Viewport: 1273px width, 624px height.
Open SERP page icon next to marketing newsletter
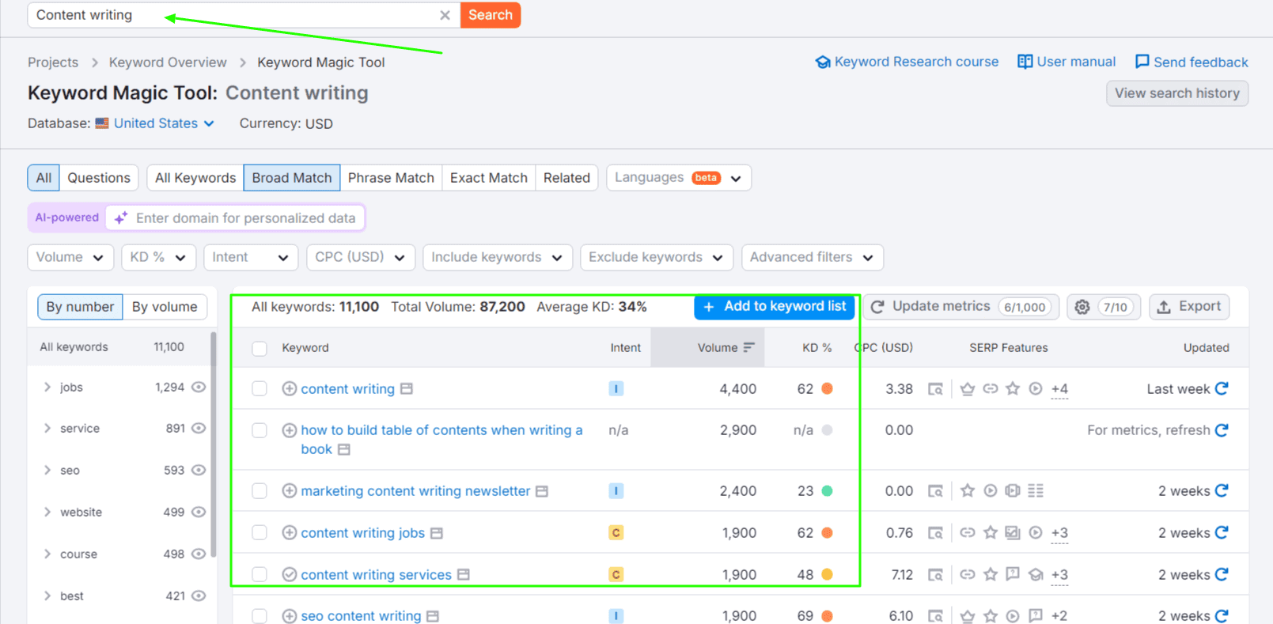pyautogui.click(x=542, y=491)
